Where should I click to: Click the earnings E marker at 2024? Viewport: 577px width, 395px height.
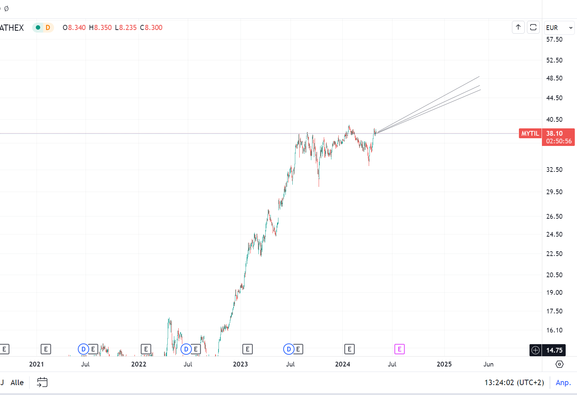coord(349,349)
